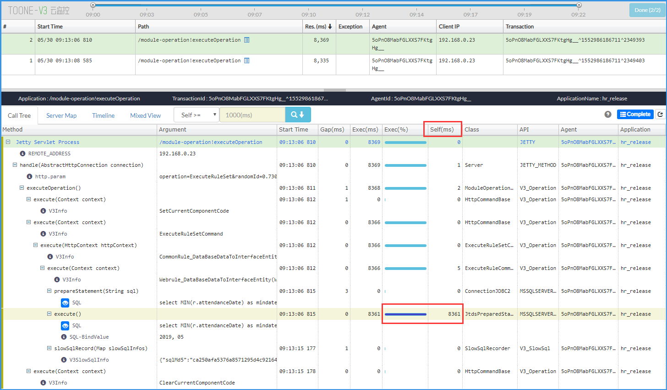The width and height of the screenshot is (667, 390).
Task: Collapse slowSqlRecord(Map slowSqlInfos) node
Action: point(49,348)
